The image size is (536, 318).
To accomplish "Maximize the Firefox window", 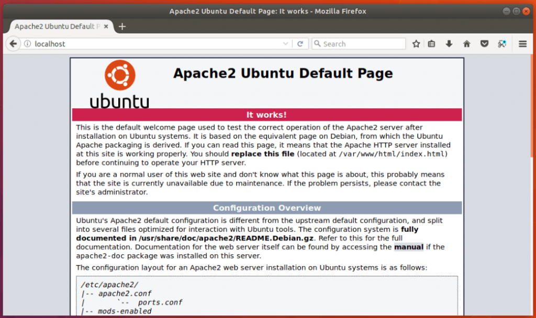I will tap(517, 11).
